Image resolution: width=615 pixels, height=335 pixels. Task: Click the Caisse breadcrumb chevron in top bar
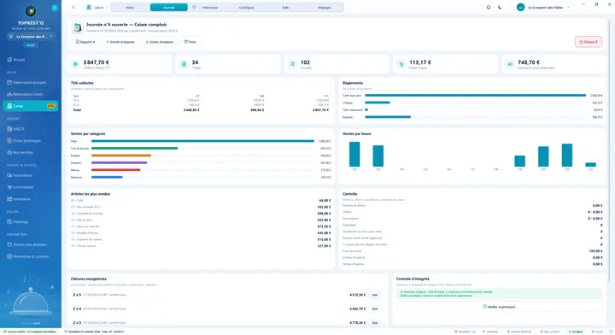[x=107, y=8]
